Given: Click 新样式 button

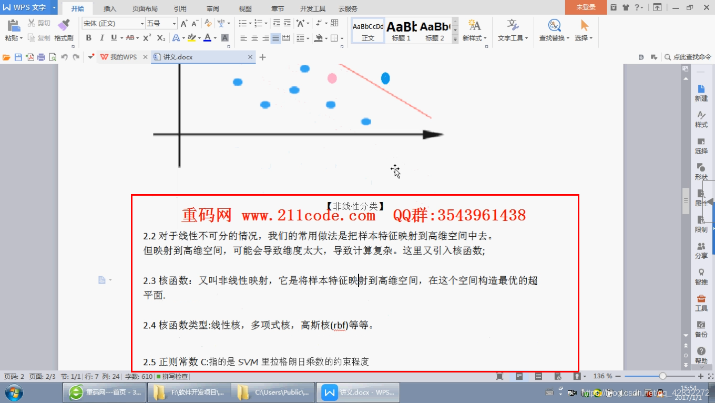Looking at the screenshot, I should pos(474,31).
